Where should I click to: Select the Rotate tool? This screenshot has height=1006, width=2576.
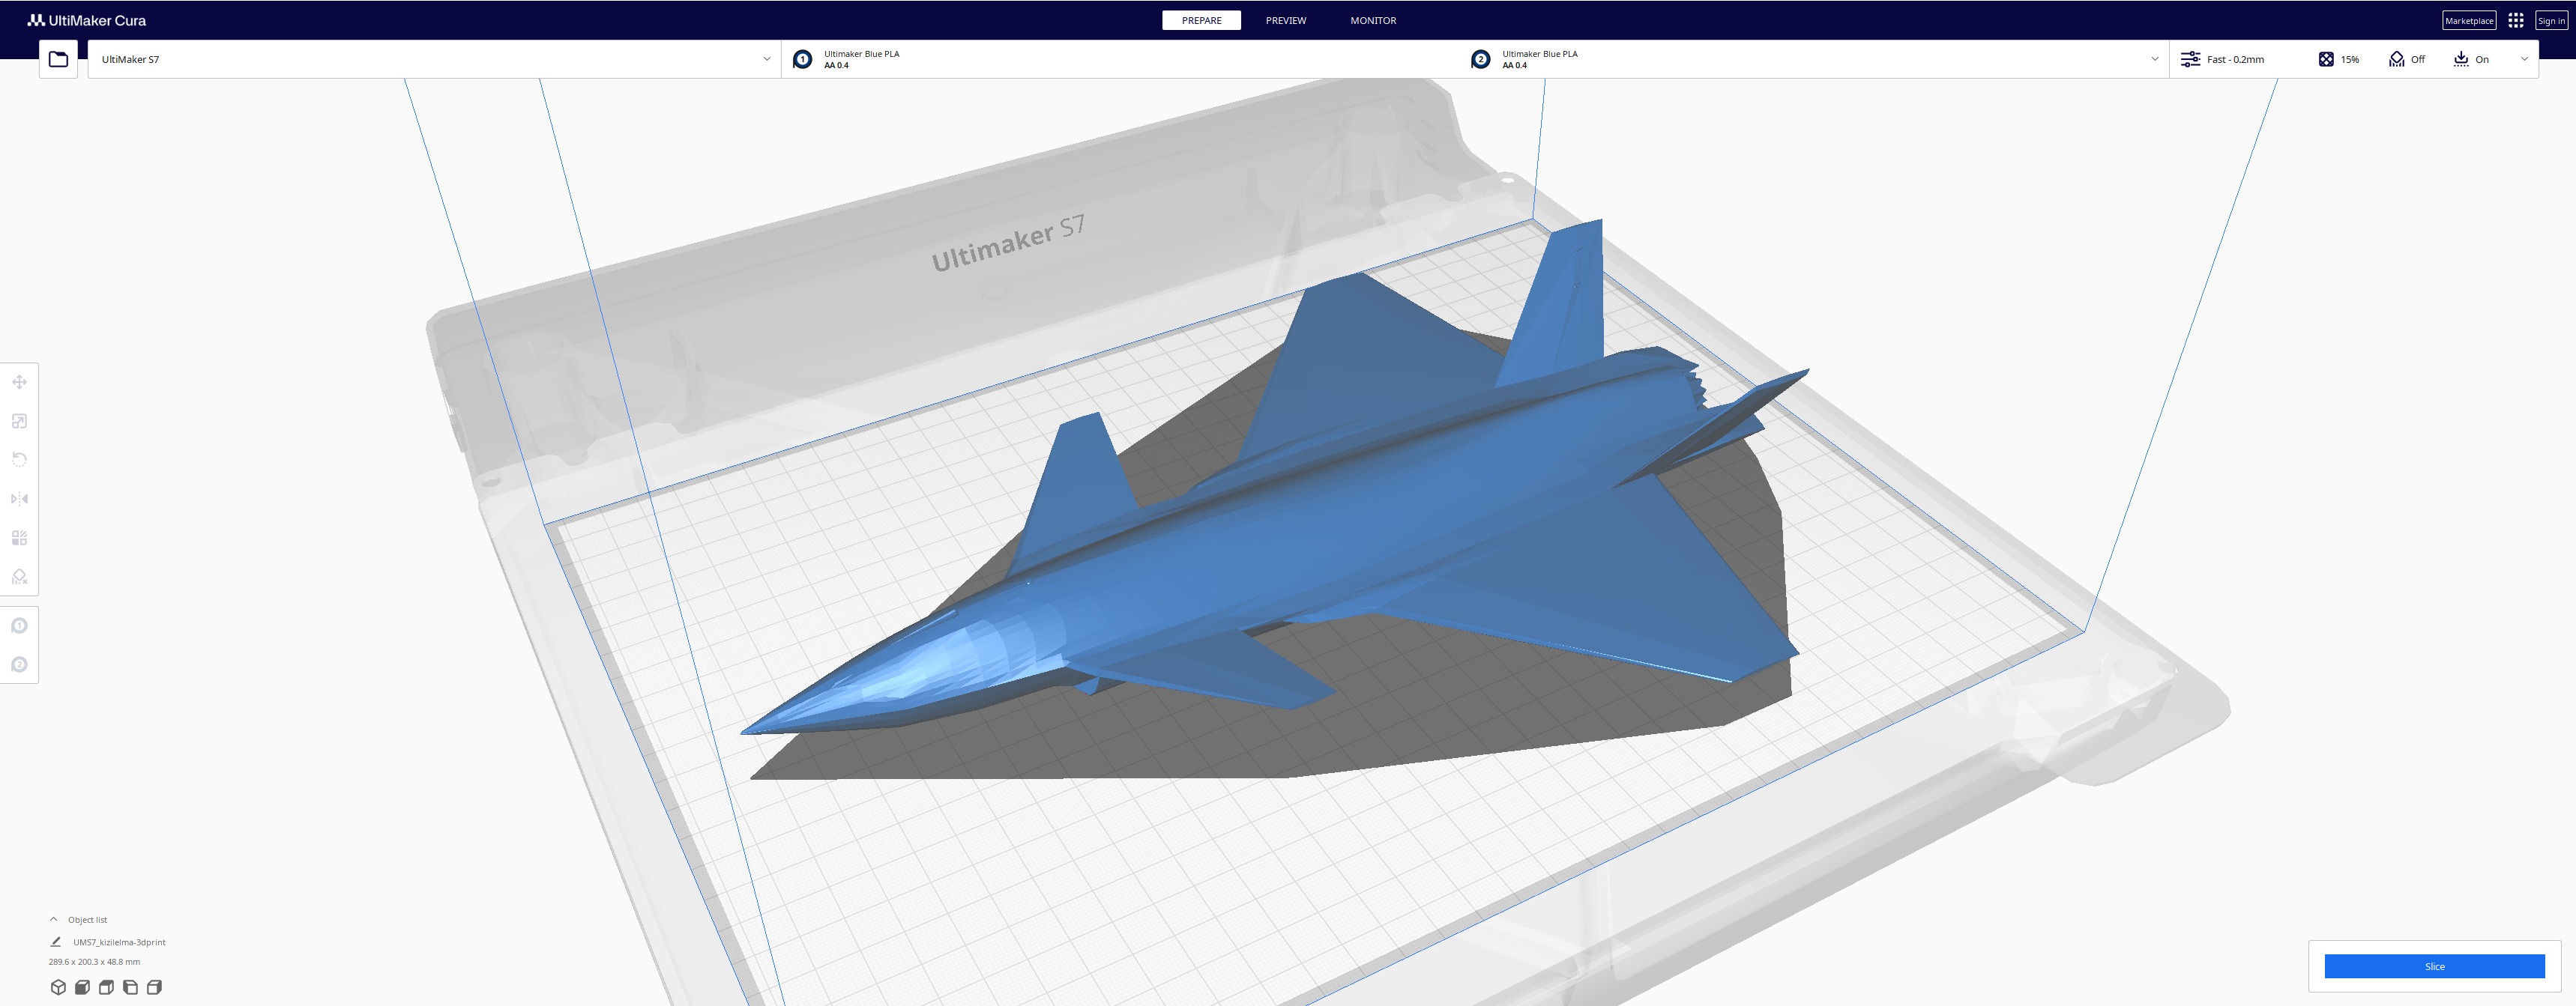pos(19,459)
